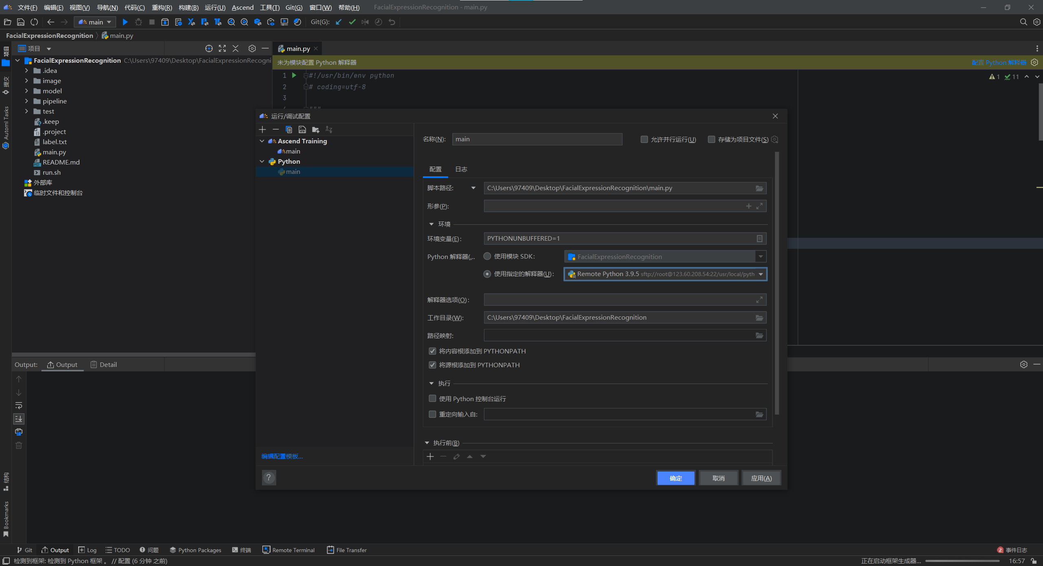This screenshot has height=566, width=1043.
Task: Add new run configuration plus icon
Action: (x=262, y=129)
